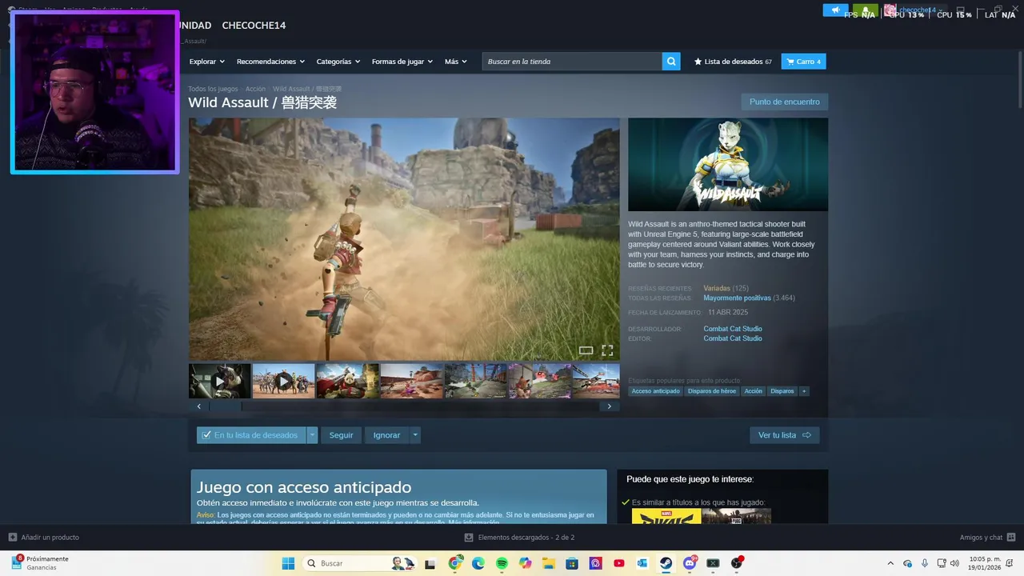Click the store search input field

572,62
